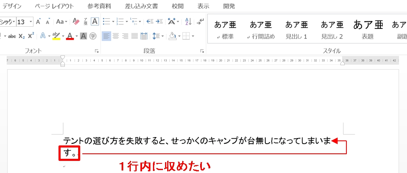This screenshot has height=173, width=407.
Task: Click the Decrease Indent icon
Action: coord(150,22)
